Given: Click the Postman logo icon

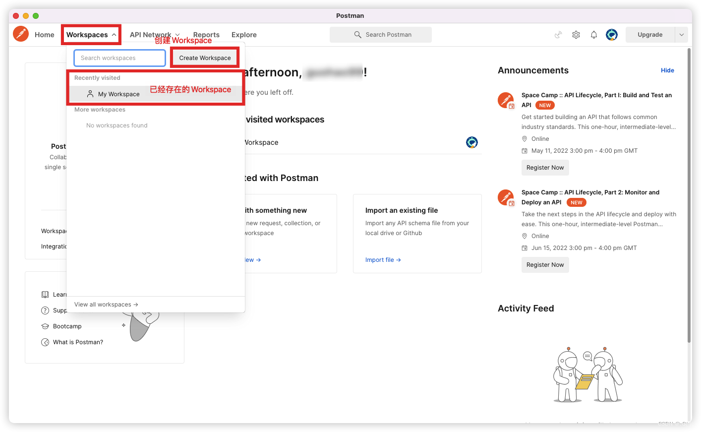Looking at the screenshot, I should [21, 34].
